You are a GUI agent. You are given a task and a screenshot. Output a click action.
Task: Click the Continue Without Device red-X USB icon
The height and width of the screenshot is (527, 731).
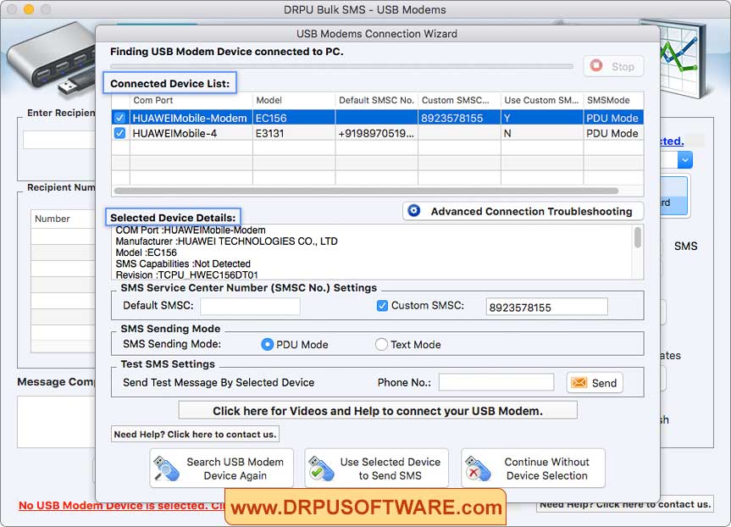[478, 469]
